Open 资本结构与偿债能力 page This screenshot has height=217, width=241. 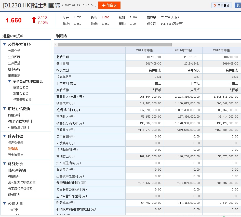[x=22, y=188]
